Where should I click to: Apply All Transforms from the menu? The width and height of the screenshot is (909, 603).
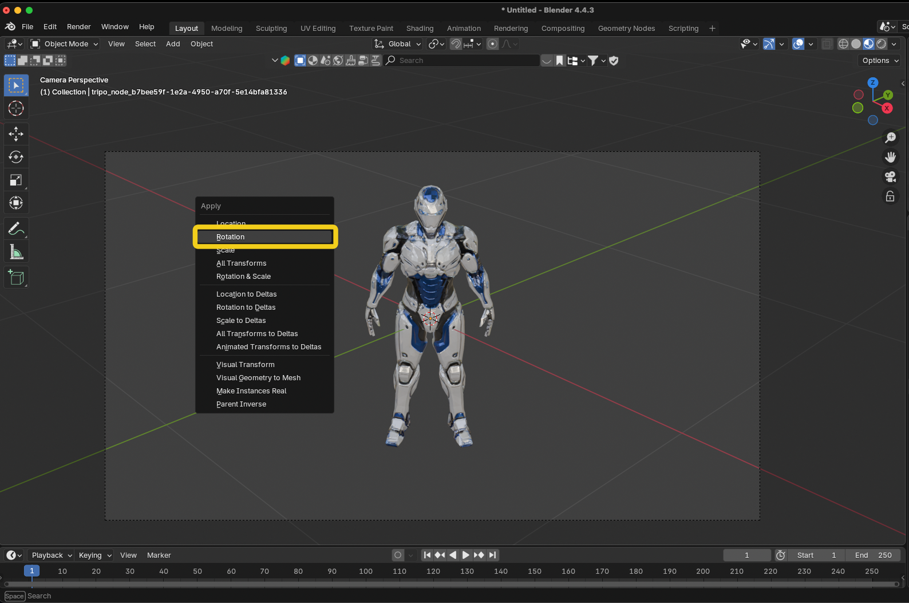point(242,263)
